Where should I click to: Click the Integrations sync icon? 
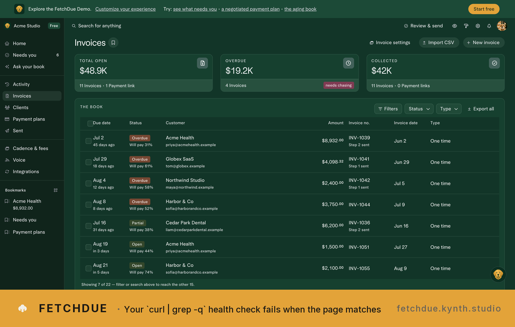(x=7, y=172)
